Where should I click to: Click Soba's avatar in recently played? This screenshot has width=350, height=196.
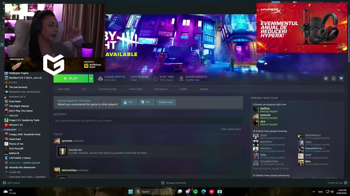tap(256, 156)
